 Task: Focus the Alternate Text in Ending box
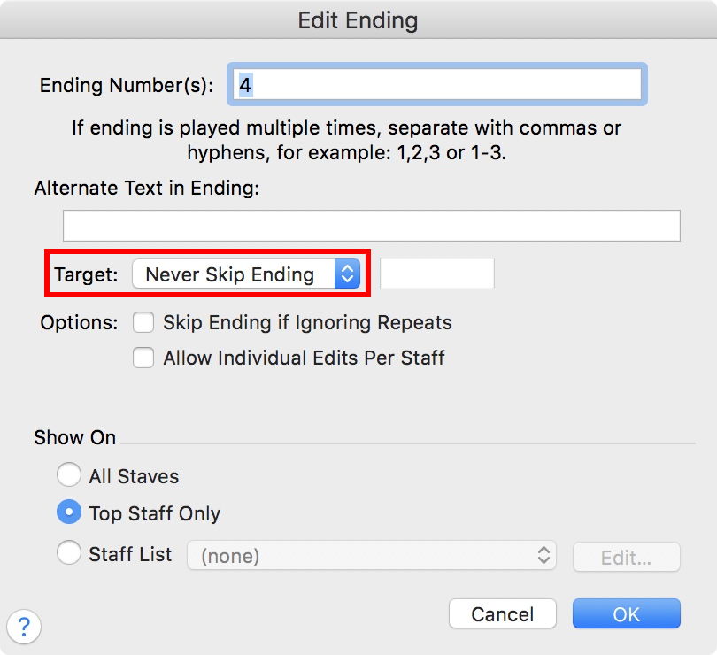coord(372,226)
